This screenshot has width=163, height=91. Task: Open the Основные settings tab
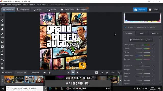click(x=129, y=33)
